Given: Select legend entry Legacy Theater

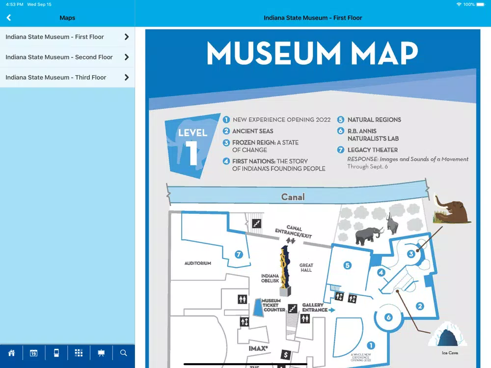Looking at the screenshot, I should coord(368,150).
